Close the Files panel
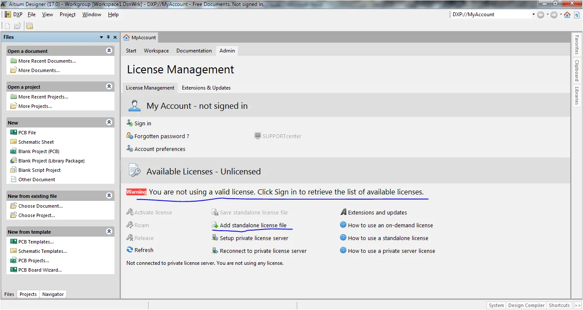This screenshot has height=310, width=583. tap(115, 38)
